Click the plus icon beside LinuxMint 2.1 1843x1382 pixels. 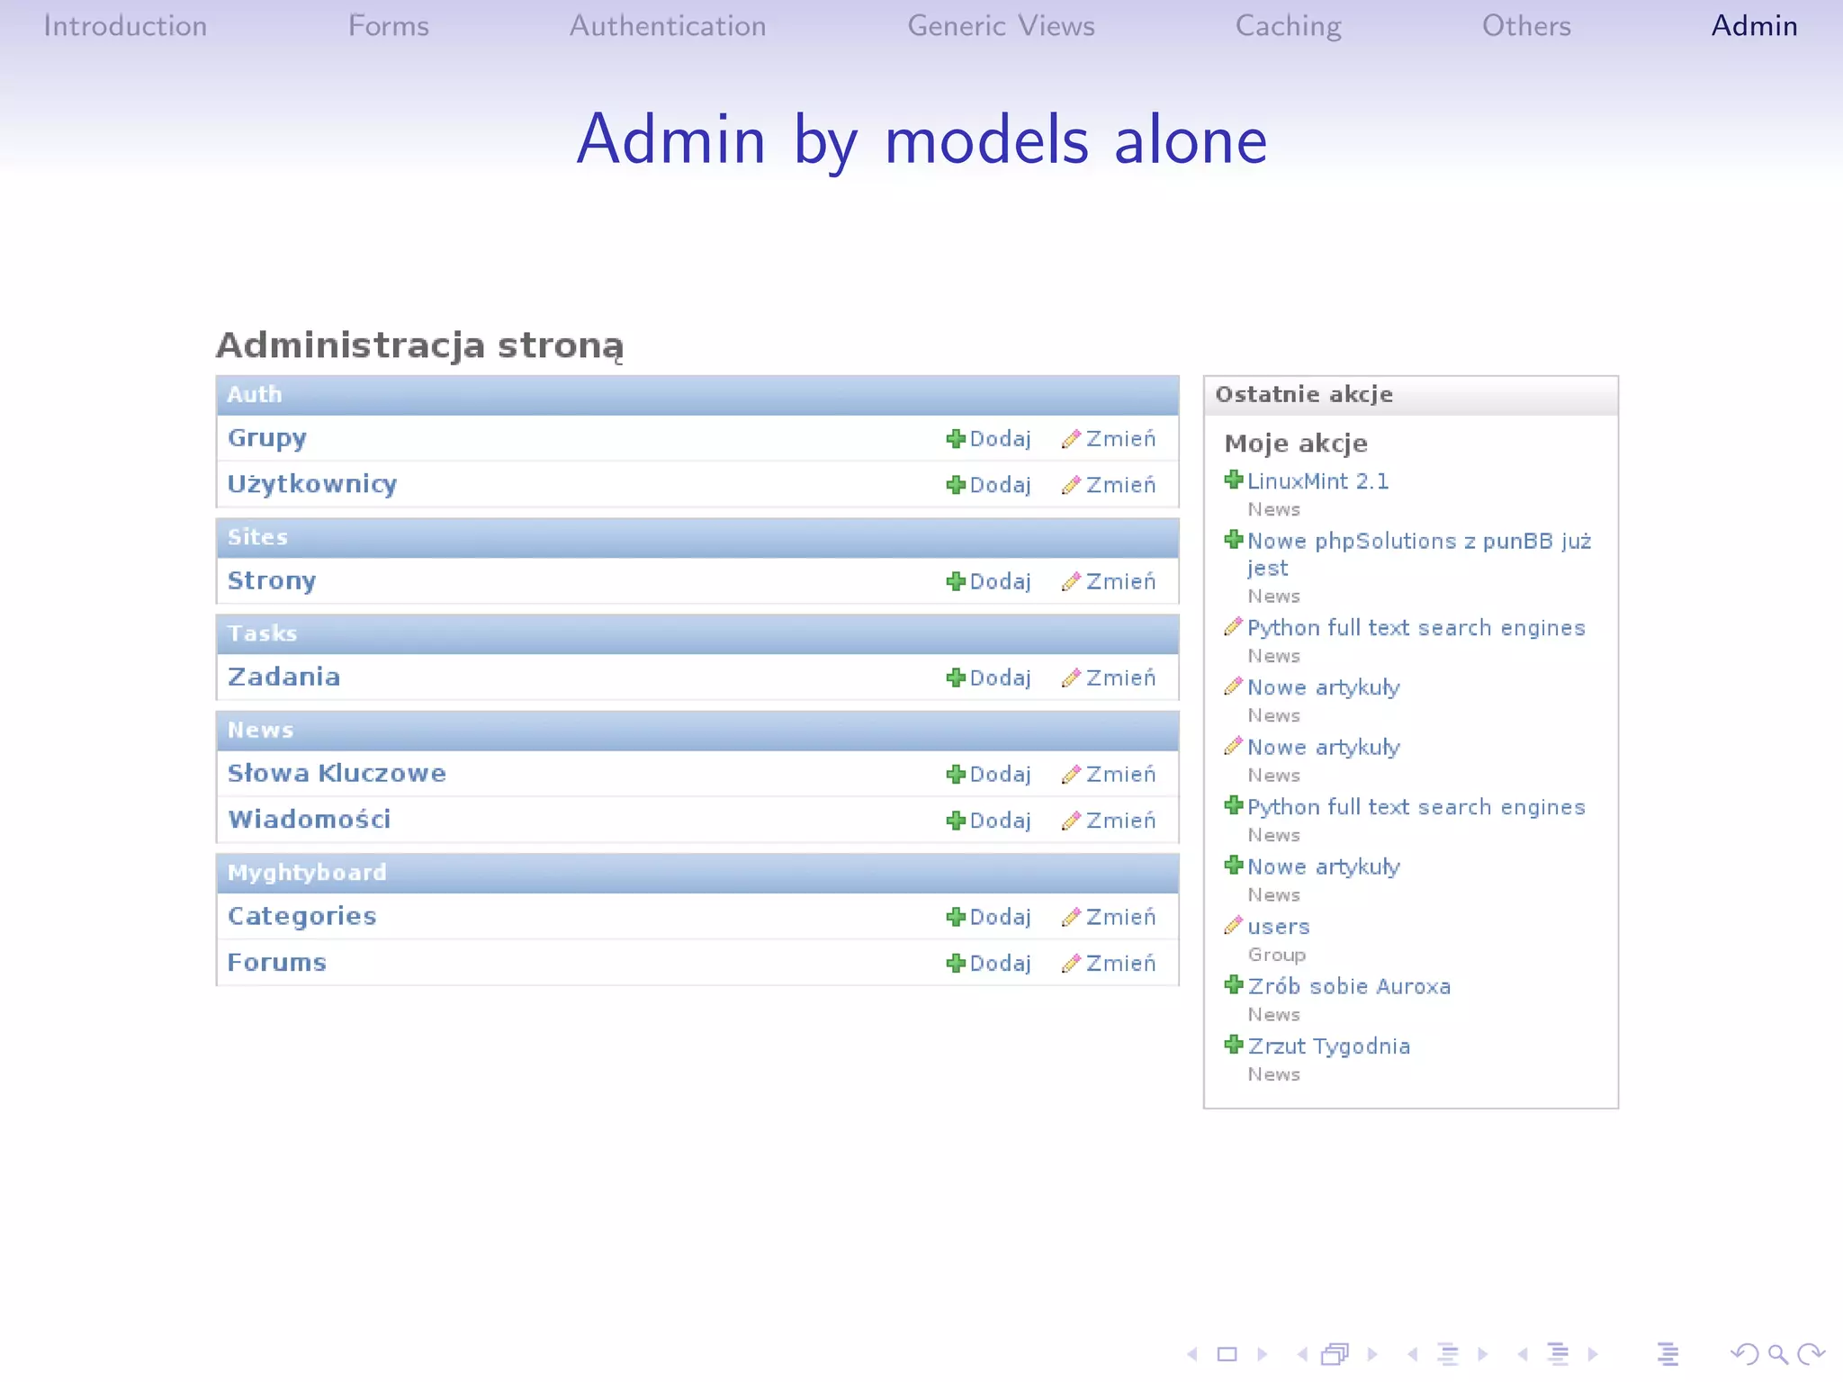[x=1234, y=480]
